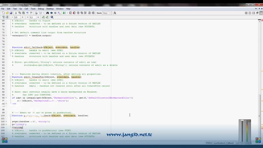The height and width of the screenshot is (148, 263).
Task: Set or clear breakpoint icon
Action: point(70,13)
